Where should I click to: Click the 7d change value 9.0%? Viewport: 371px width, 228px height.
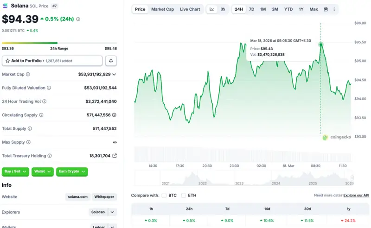coord(227,221)
